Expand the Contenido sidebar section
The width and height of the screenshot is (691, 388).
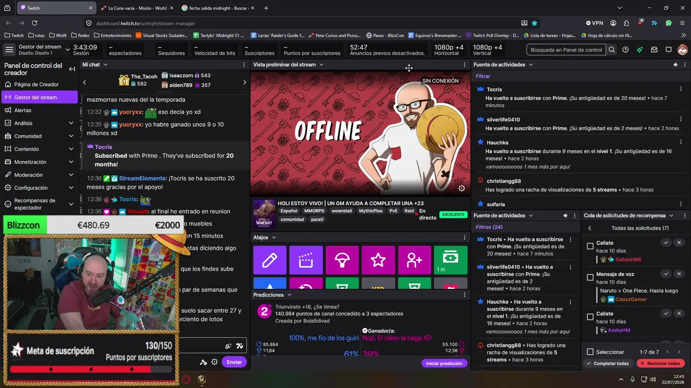71,149
